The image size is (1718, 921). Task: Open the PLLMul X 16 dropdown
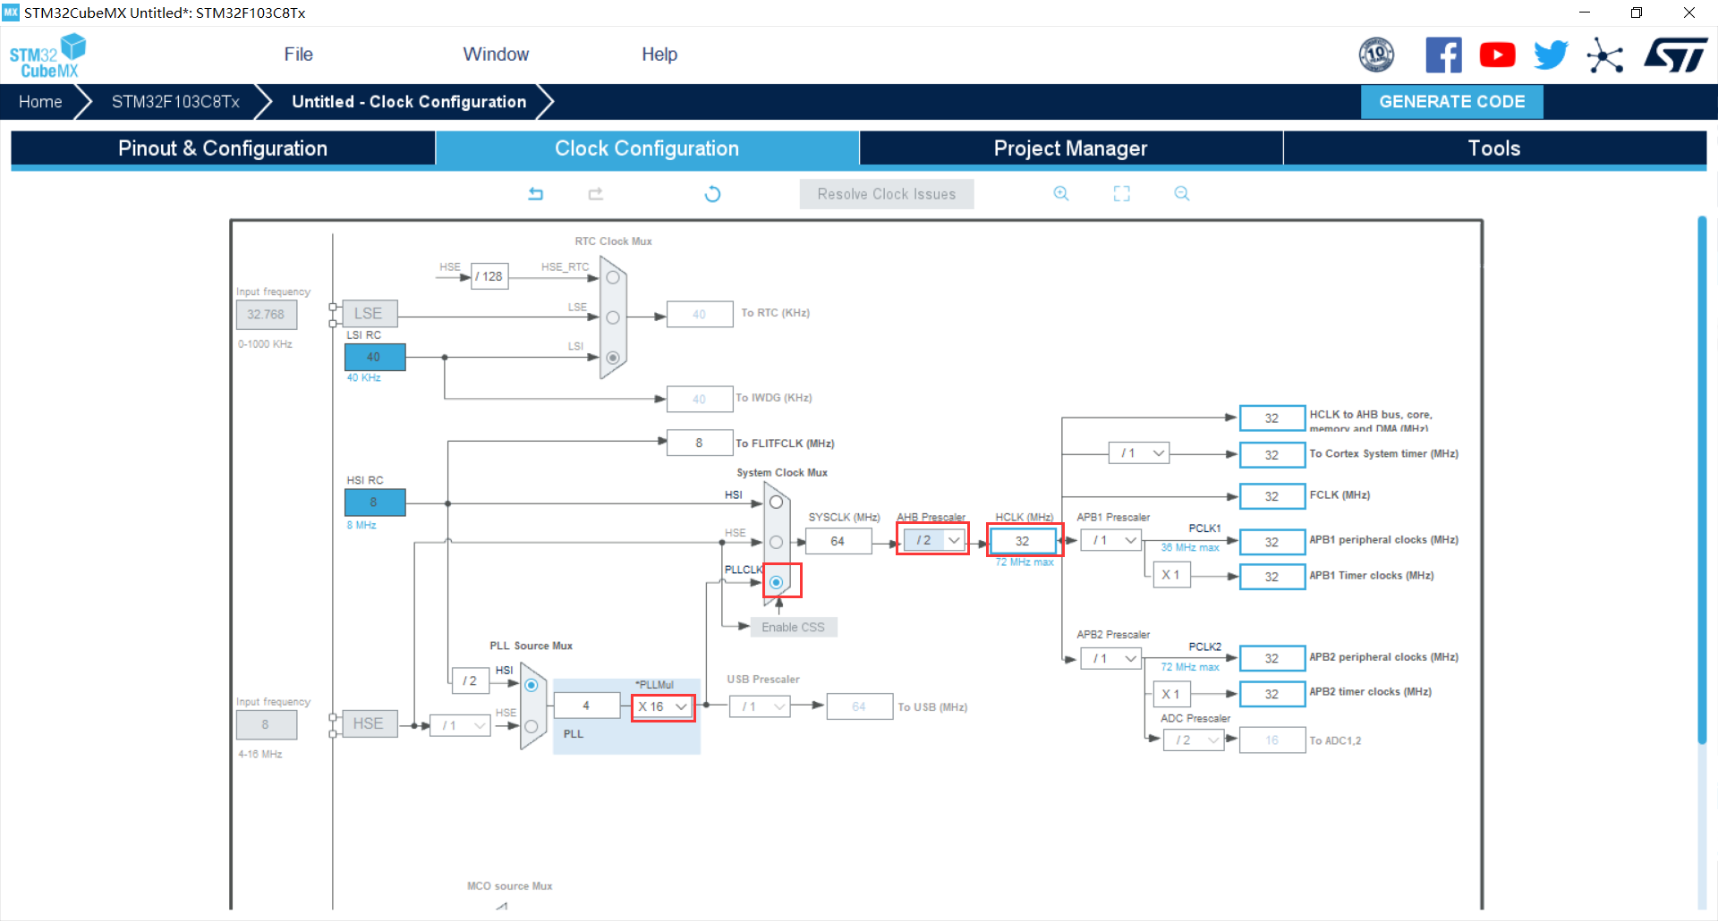663,706
